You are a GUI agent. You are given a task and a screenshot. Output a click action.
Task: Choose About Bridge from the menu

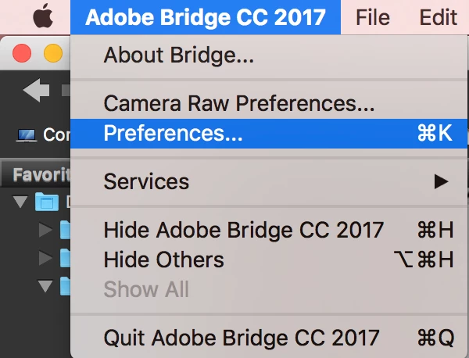point(178,55)
